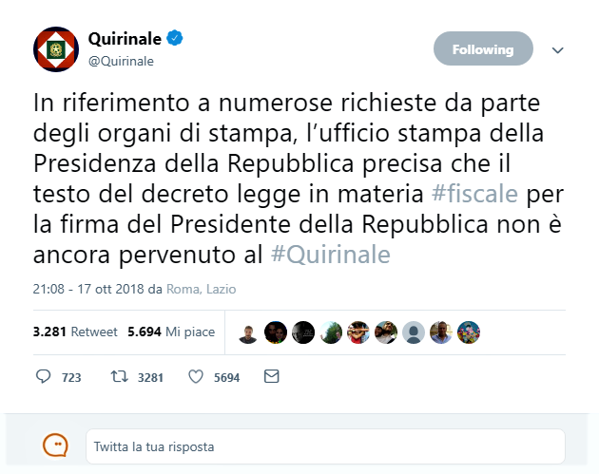Open the @Quirinale handle link

121,61
